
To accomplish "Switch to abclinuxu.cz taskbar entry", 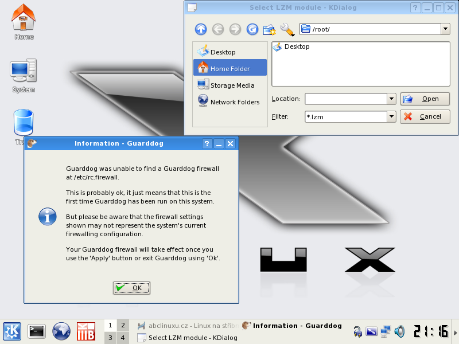I will tap(188, 326).
